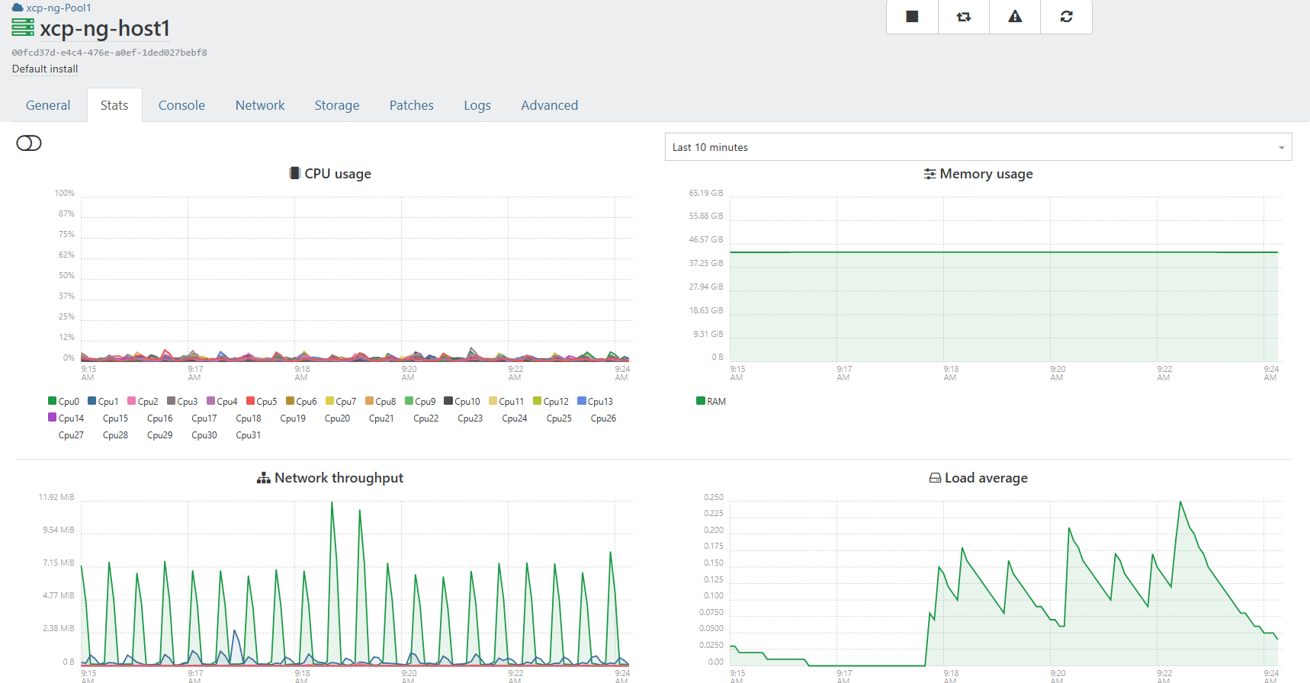Image resolution: width=1310 pixels, height=683 pixels.
Task: Click the Cpu5 red color swatch
Action: (250, 401)
